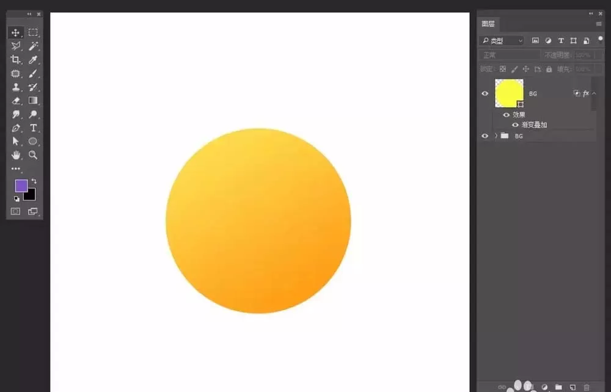
Task: Select the Patch healing tool
Action: click(x=16, y=73)
